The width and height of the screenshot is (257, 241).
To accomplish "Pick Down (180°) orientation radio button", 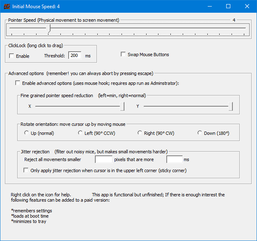I will coord(200,133).
